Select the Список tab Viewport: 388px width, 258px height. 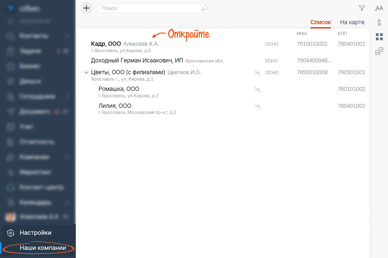pos(321,22)
